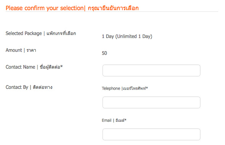The image size is (225, 145).
Task: Click the Thai heading text กรุณายืนยันการเลือก
Action: tap(113, 8)
